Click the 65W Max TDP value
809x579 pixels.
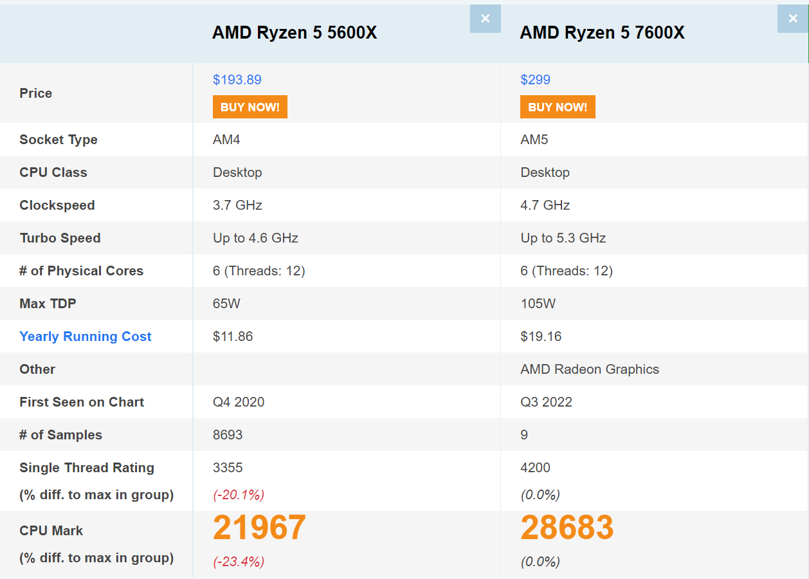click(x=226, y=304)
